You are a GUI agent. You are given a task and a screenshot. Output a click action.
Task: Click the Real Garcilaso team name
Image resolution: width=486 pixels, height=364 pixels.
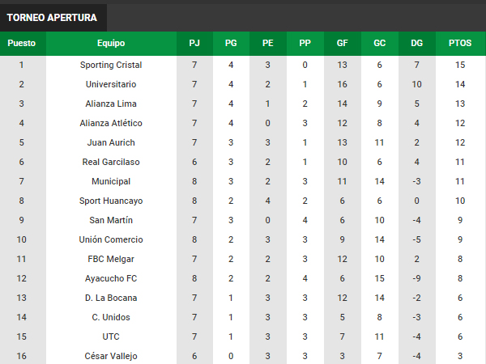click(x=111, y=162)
